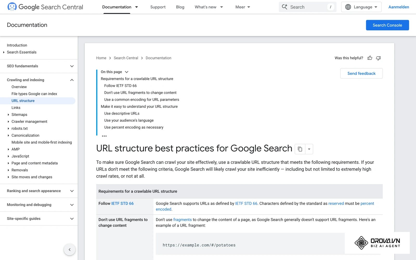
Task: Click the Send feedback button
Action: (361, 73)
